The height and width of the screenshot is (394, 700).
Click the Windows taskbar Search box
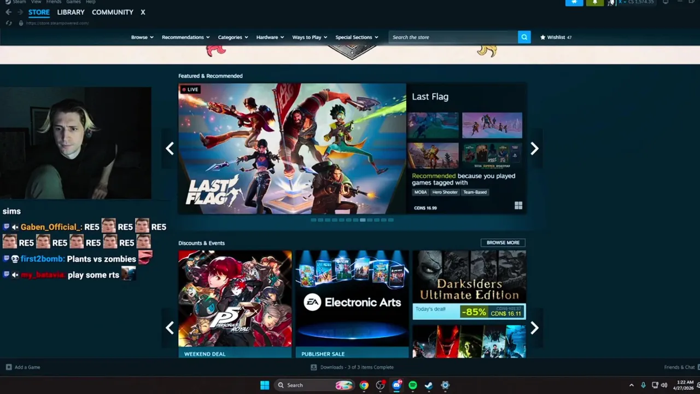pyautogui.click(x=315, y=385)
